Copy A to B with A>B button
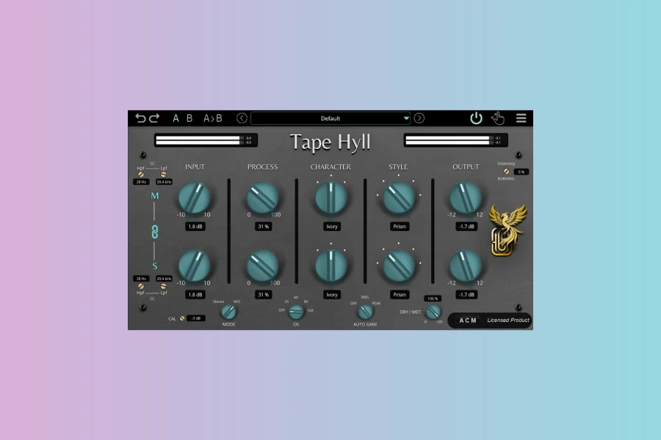Image resolution: width=661 pixels, height=440 pixels. (x=213, y=118)
